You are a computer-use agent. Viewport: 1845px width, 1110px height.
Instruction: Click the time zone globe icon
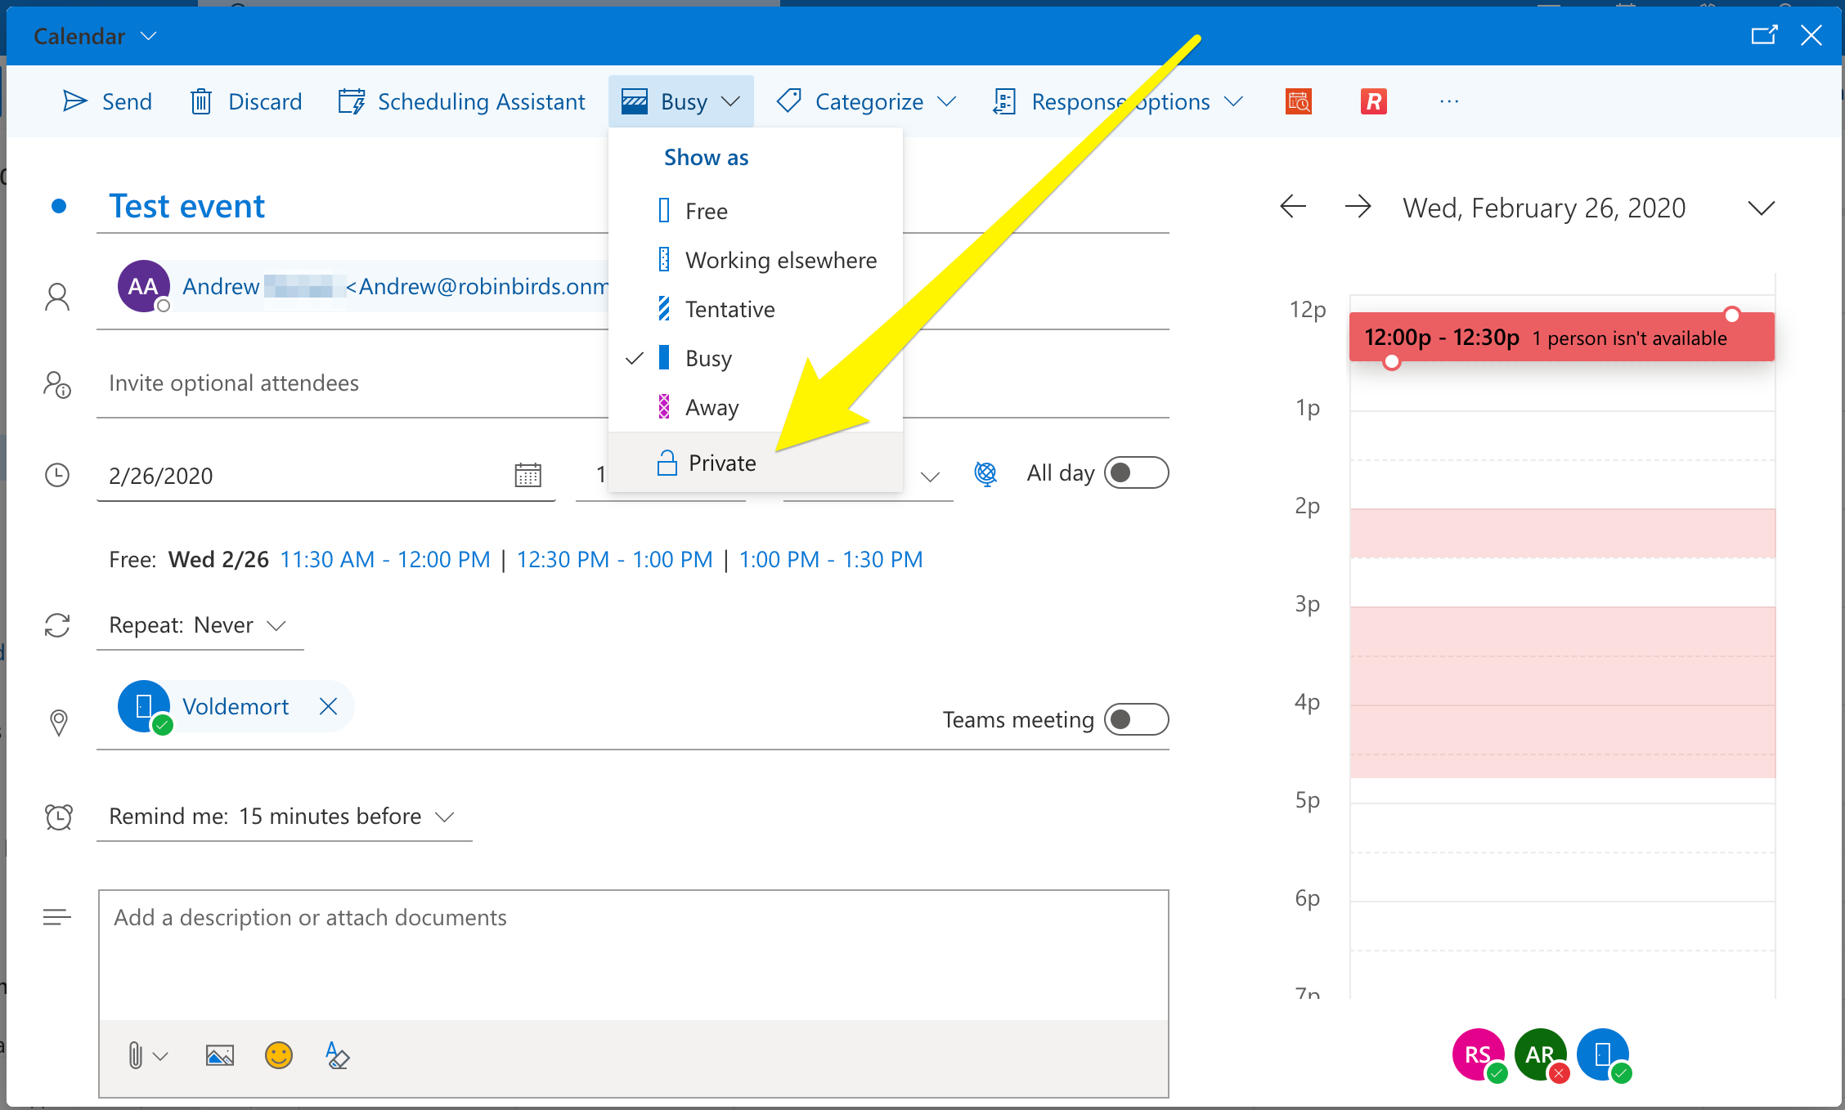tap(985, 473)
